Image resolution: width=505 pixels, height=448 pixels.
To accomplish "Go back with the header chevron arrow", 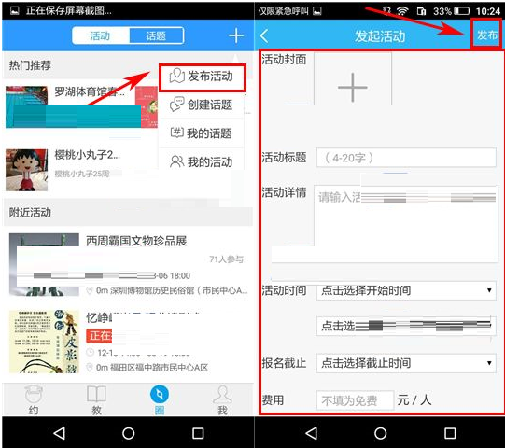I will pos(264,35).
